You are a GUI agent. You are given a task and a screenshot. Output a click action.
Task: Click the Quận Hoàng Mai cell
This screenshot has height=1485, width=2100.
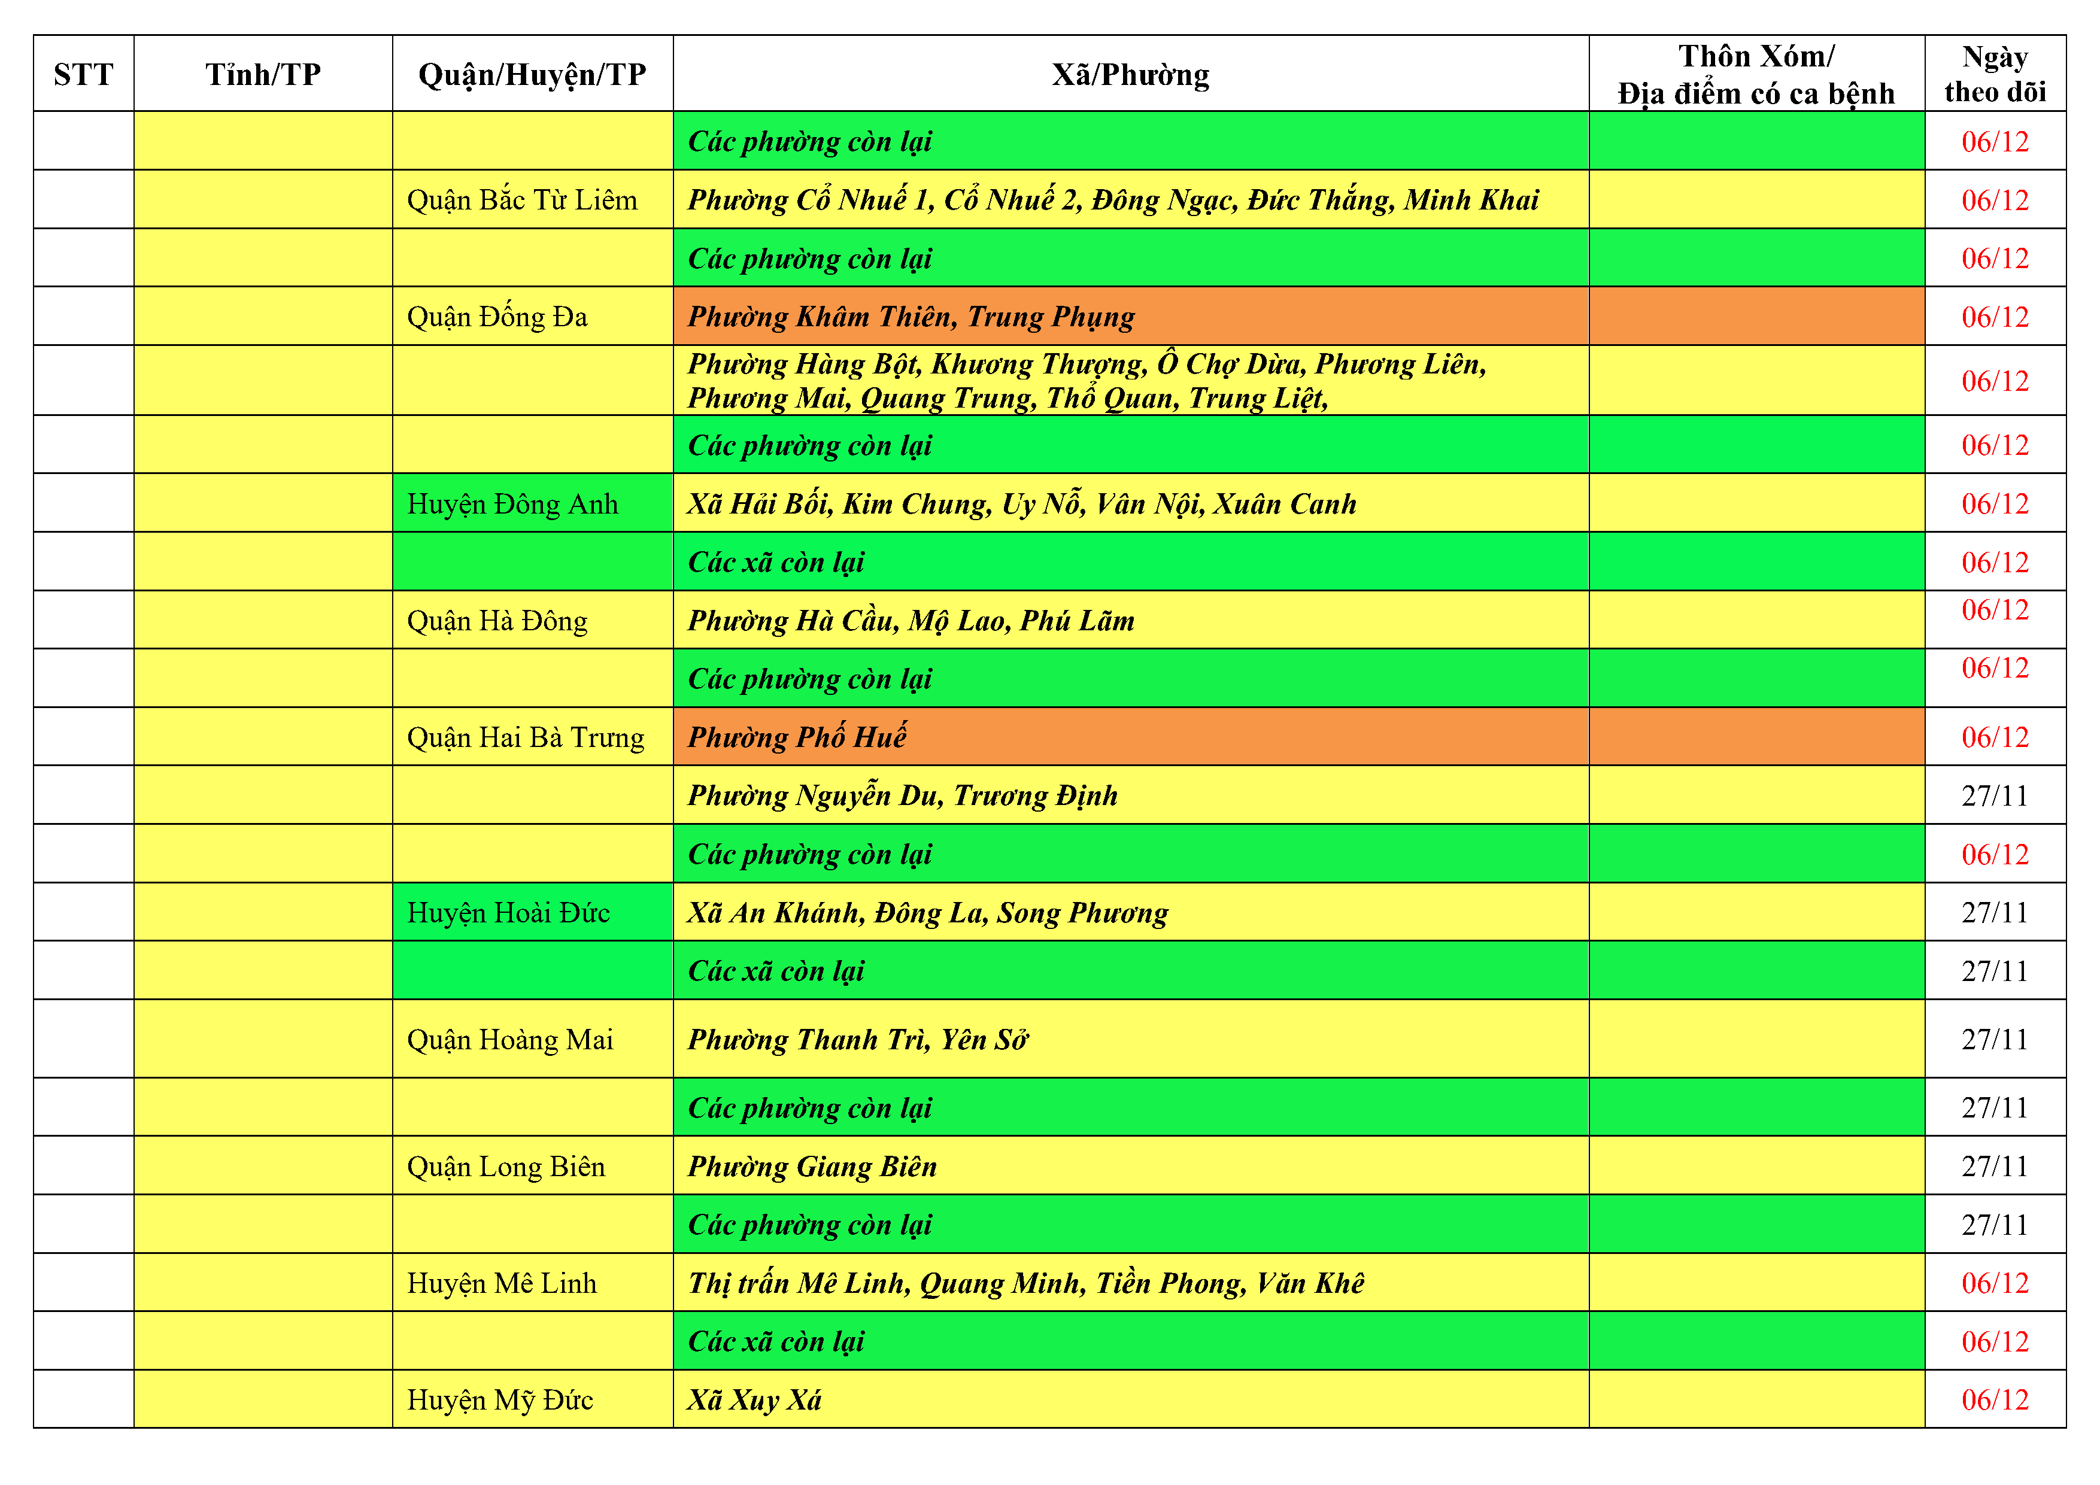coord(511,1040)
